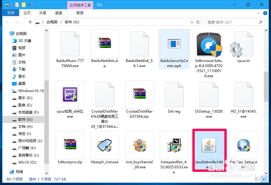The image size is (271, 185).
Task: Open Customize Quick Access Toolbar dropdown
Action: point(29,5)
